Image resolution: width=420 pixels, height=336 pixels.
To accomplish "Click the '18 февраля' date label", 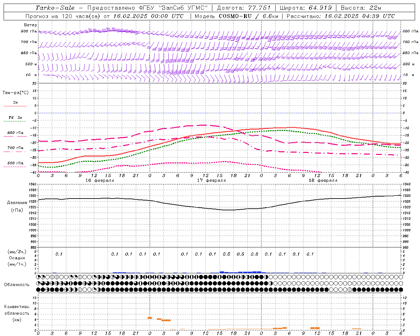I will point(323,180).
